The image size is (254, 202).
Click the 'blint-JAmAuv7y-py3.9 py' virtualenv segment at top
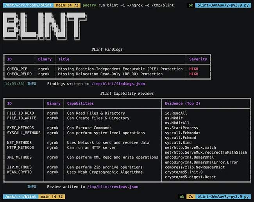point(223,5)
